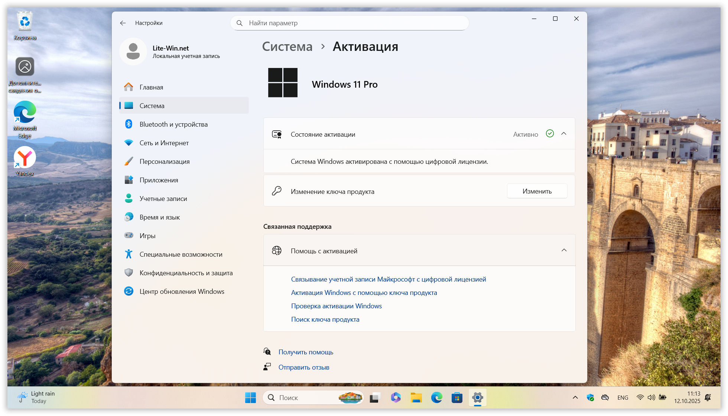Click the back arrow in Settings
The image size is (728, 416).
tap(123, 23)
